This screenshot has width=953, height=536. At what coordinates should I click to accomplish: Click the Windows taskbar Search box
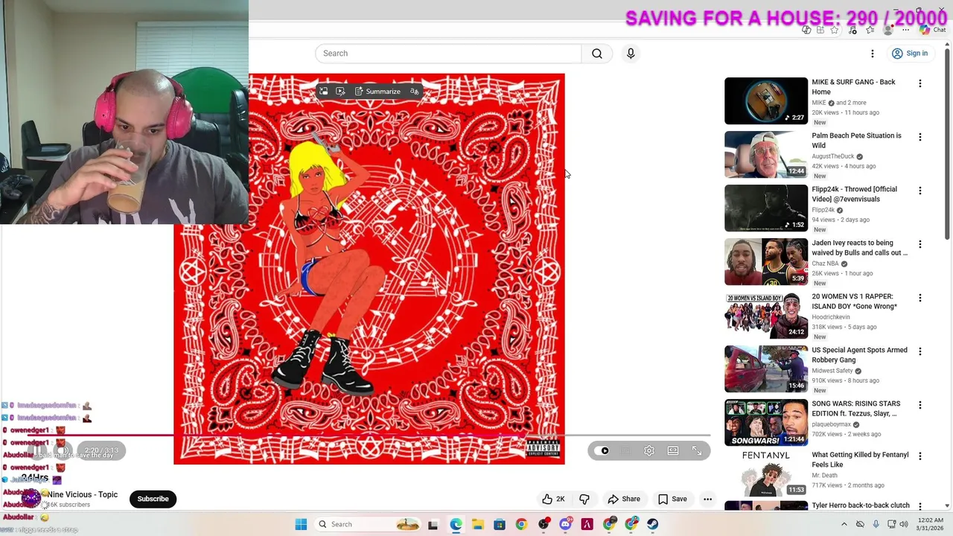click(367, 524)
